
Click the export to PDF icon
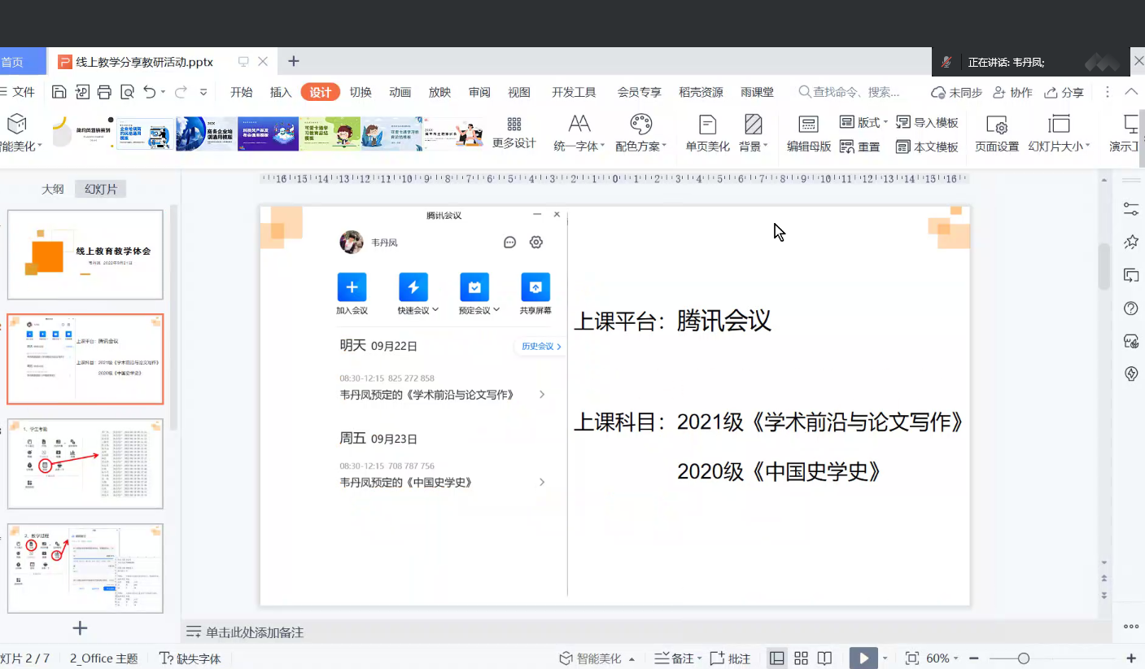(82, 92)
